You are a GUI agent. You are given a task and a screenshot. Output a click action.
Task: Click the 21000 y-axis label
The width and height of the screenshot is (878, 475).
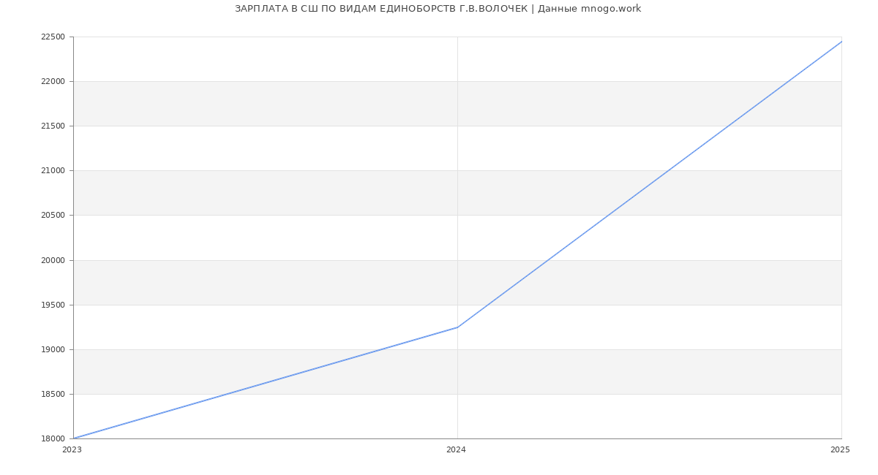pos(52,171)
